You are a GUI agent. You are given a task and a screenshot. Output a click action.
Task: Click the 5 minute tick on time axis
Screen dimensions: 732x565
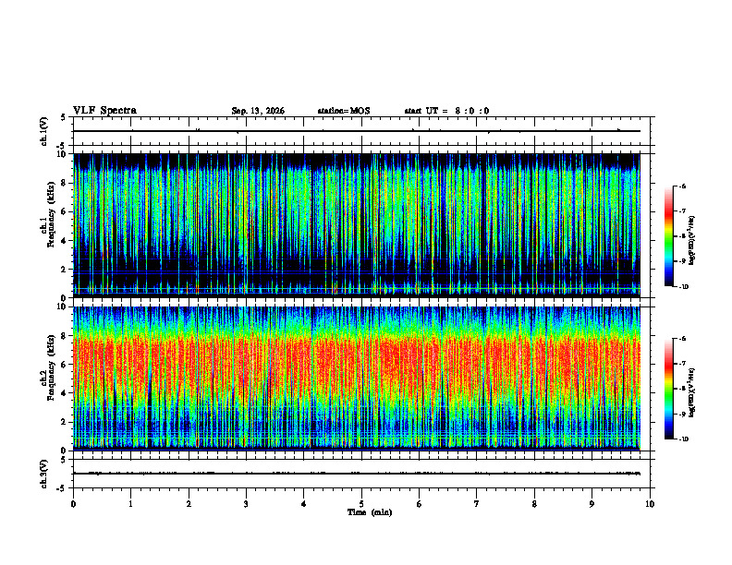coord(361,504)
